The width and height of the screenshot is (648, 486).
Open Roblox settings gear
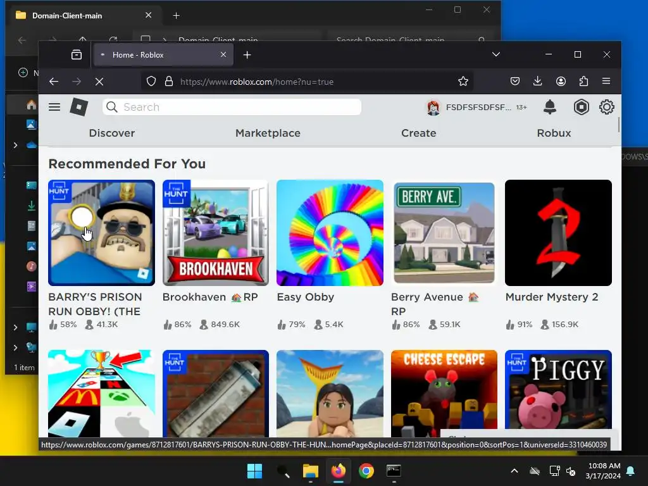tap(607, 107)
